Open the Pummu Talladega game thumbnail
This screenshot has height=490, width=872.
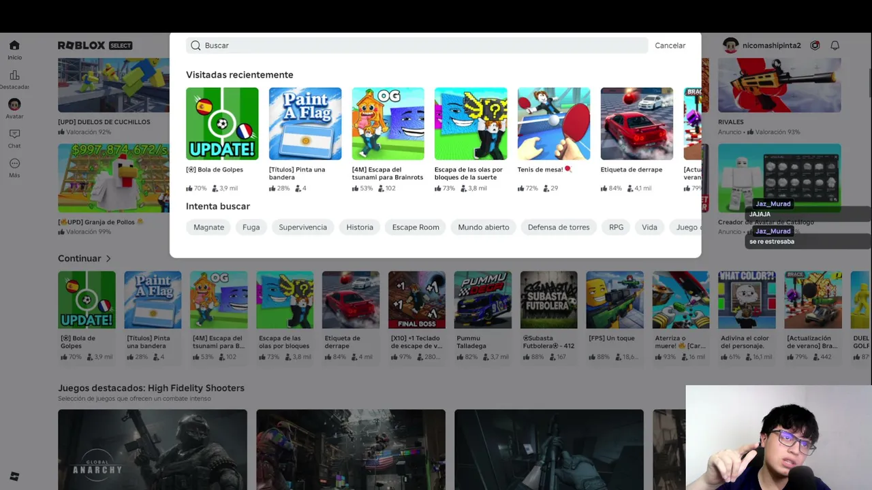coord(483,300)
